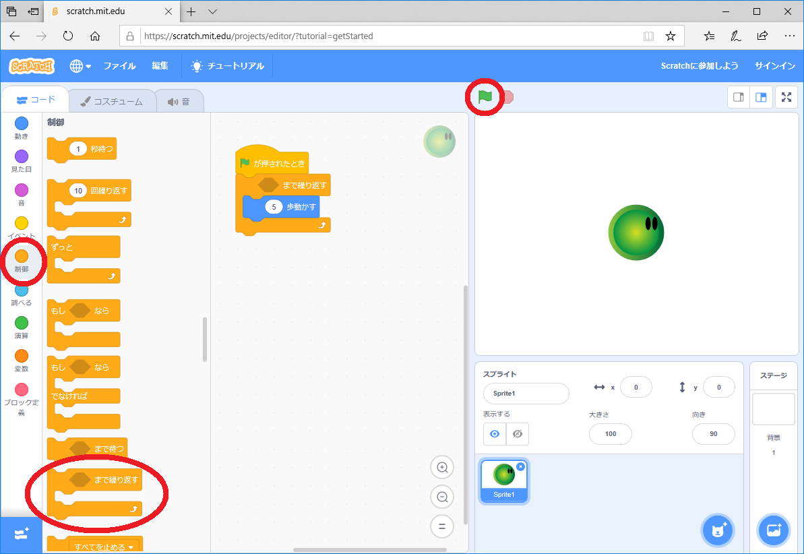Switch to small stage layout

click(739, 97)
